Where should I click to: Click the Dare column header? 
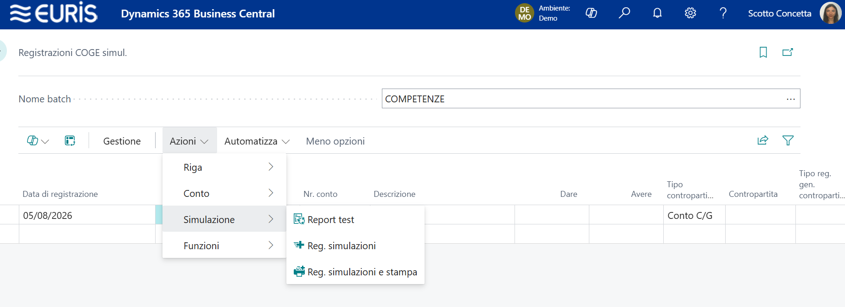(569, 194)
